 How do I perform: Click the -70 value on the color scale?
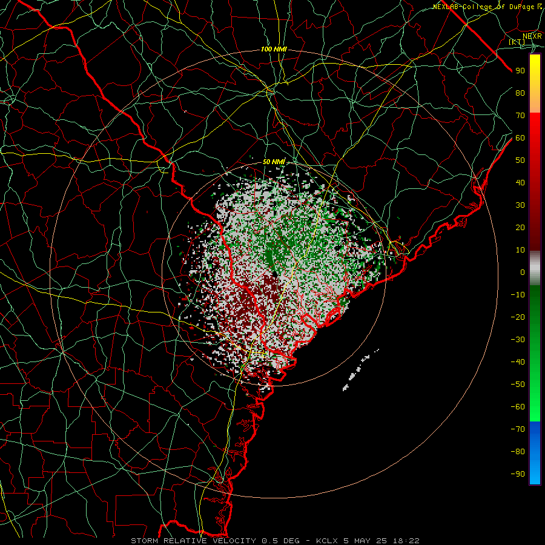coord(518,429)
